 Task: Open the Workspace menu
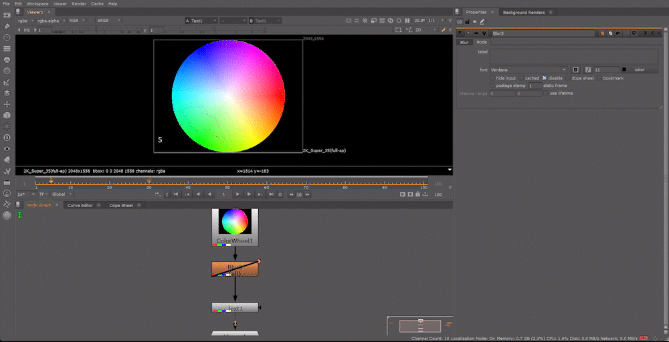click(x=37, y=4)
